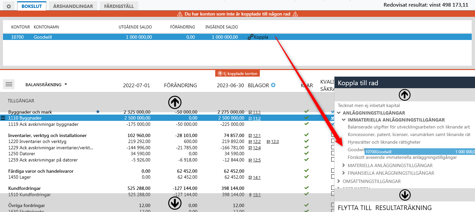
Task: Click the down arrow circle in the balance sheet
Action: point(175,203)
